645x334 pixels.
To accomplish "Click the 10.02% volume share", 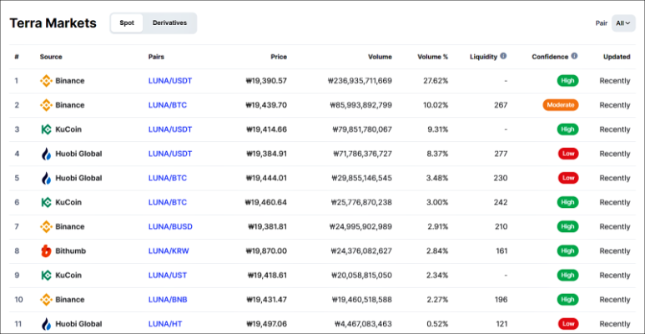I will point(436,105).
